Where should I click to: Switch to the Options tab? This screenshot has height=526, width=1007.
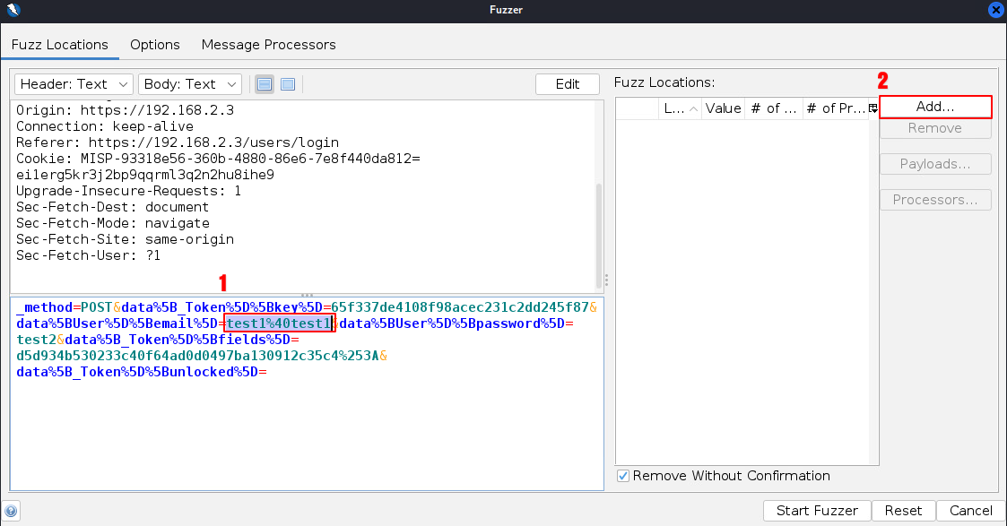pos(154,45)
